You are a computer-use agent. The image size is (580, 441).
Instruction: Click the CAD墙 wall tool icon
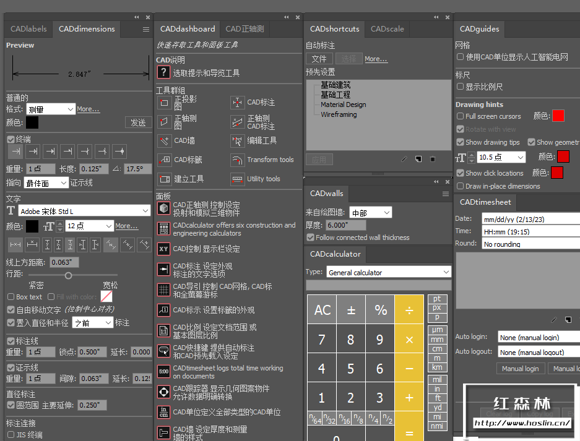pos(164,141)
